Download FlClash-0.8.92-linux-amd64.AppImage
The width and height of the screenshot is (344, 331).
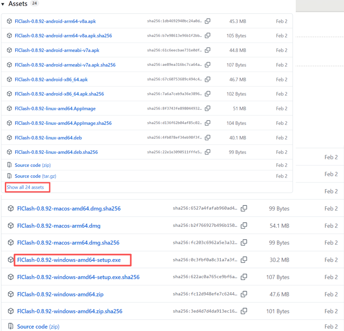[x=55, y=108]
